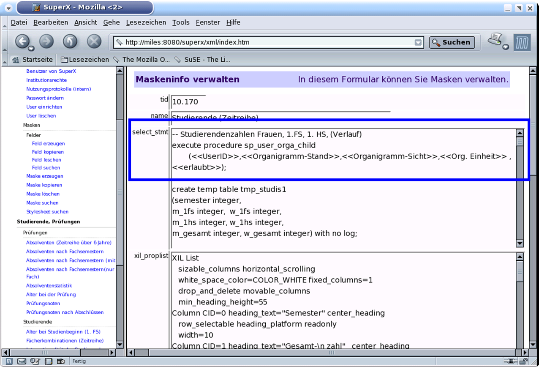The height and width of the screenshot is (367, 539).
Task: Click the security lock icon in status bar
Action: [524, 362]
